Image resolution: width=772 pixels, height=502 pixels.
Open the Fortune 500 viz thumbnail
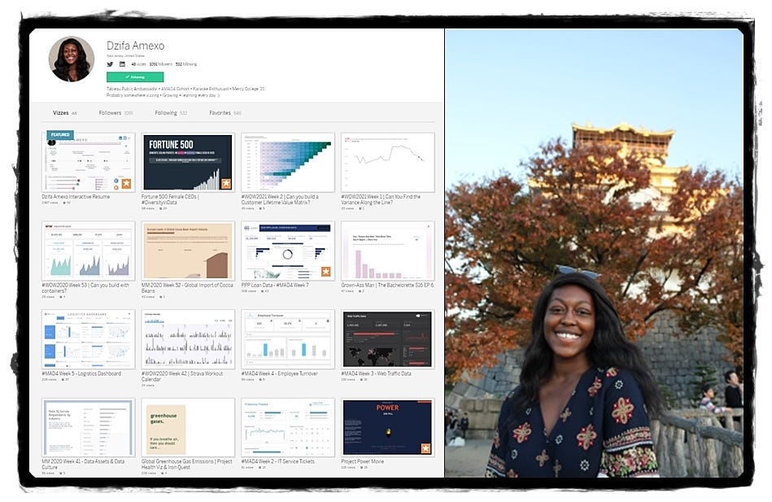pos(188,163)
